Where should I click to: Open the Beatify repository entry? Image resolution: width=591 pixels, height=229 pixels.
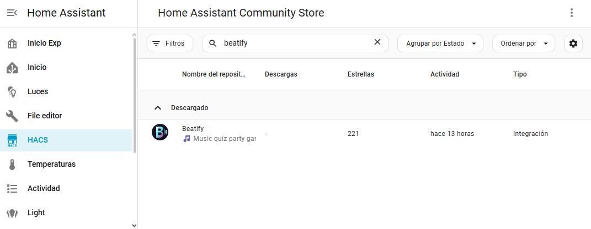point(364,133)
